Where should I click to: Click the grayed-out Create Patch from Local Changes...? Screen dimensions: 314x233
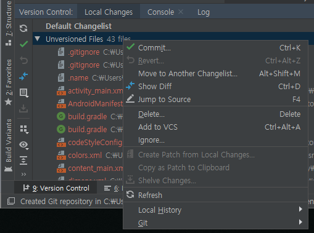[x=215, y=155]
